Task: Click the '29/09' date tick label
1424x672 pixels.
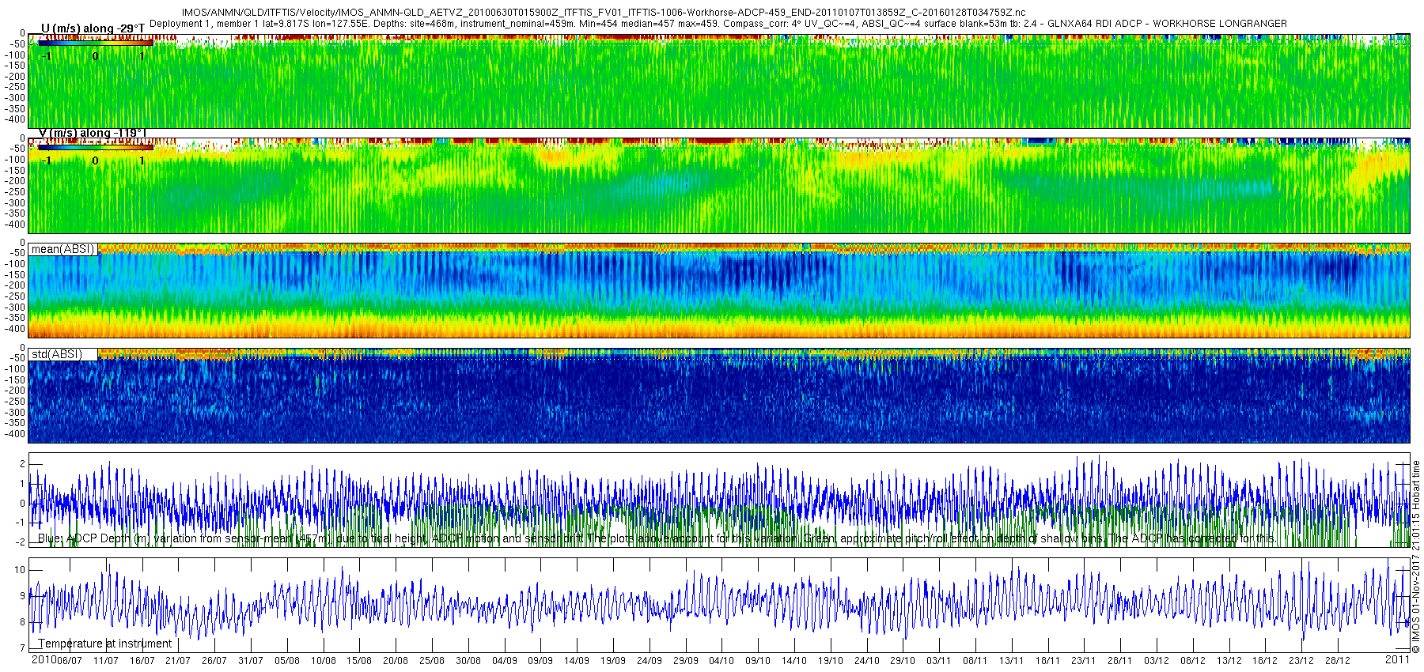Action: [686, 661]
